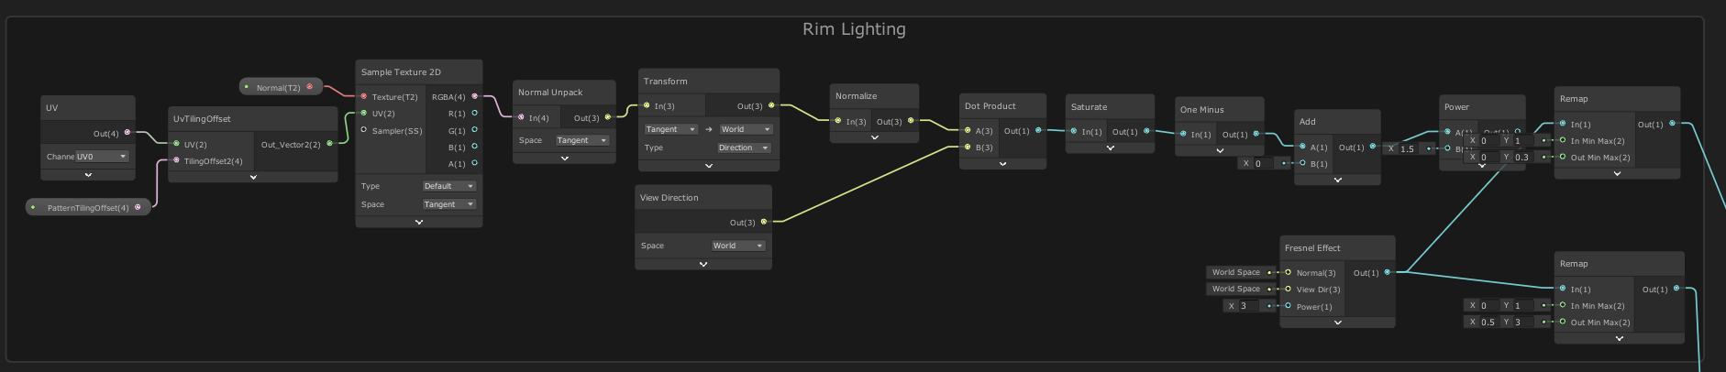Click World Space label for Fresnel Normal(3)
1726x372 pixels.
point(1236,272)
